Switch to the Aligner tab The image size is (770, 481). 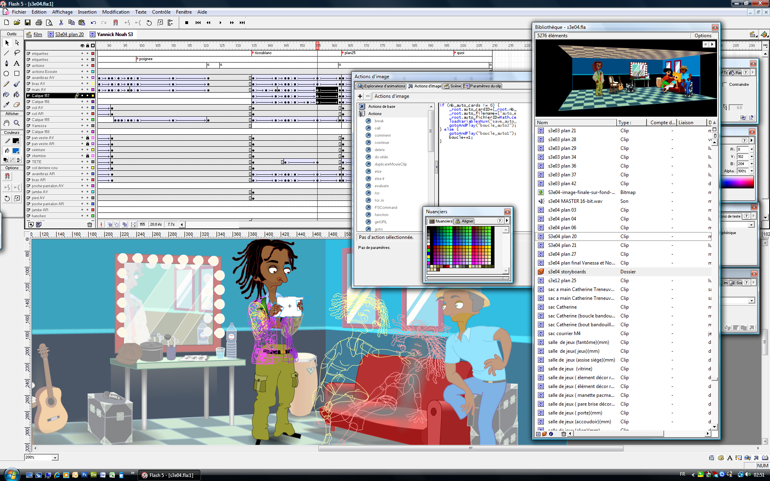tap(464, 221)
